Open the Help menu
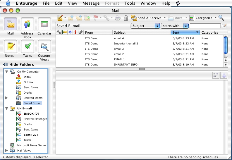Image resolution: width=232 pixels, height=160 pixels. 166,3
